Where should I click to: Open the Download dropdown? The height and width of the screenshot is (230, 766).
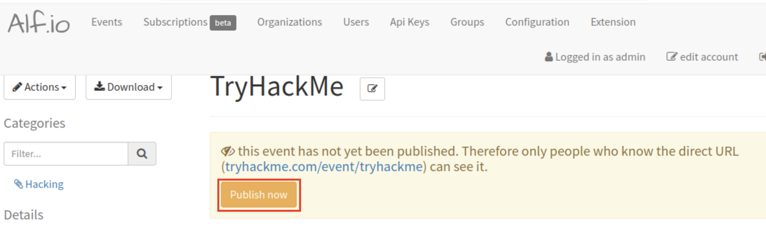point(128,87)
